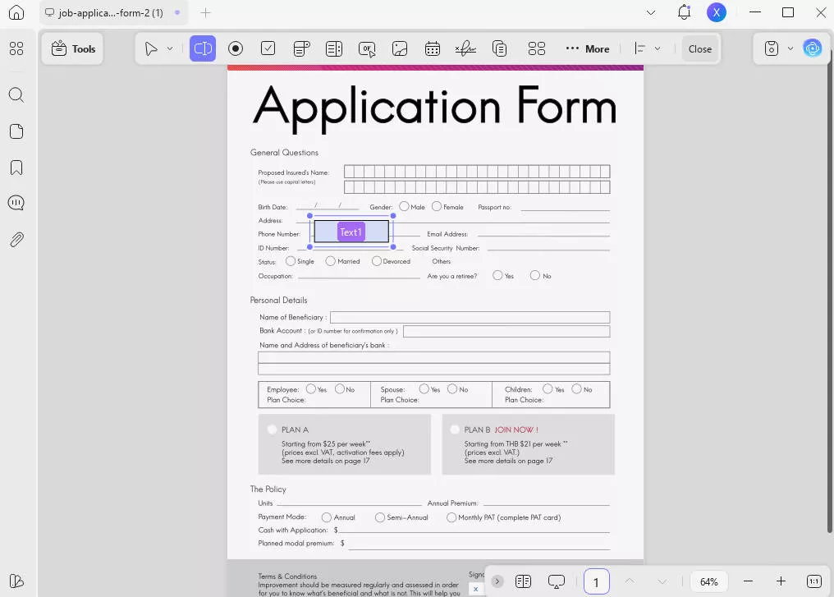Select the Push Button tool with OK label
The image size is (834, 597).
pos(367,48)
